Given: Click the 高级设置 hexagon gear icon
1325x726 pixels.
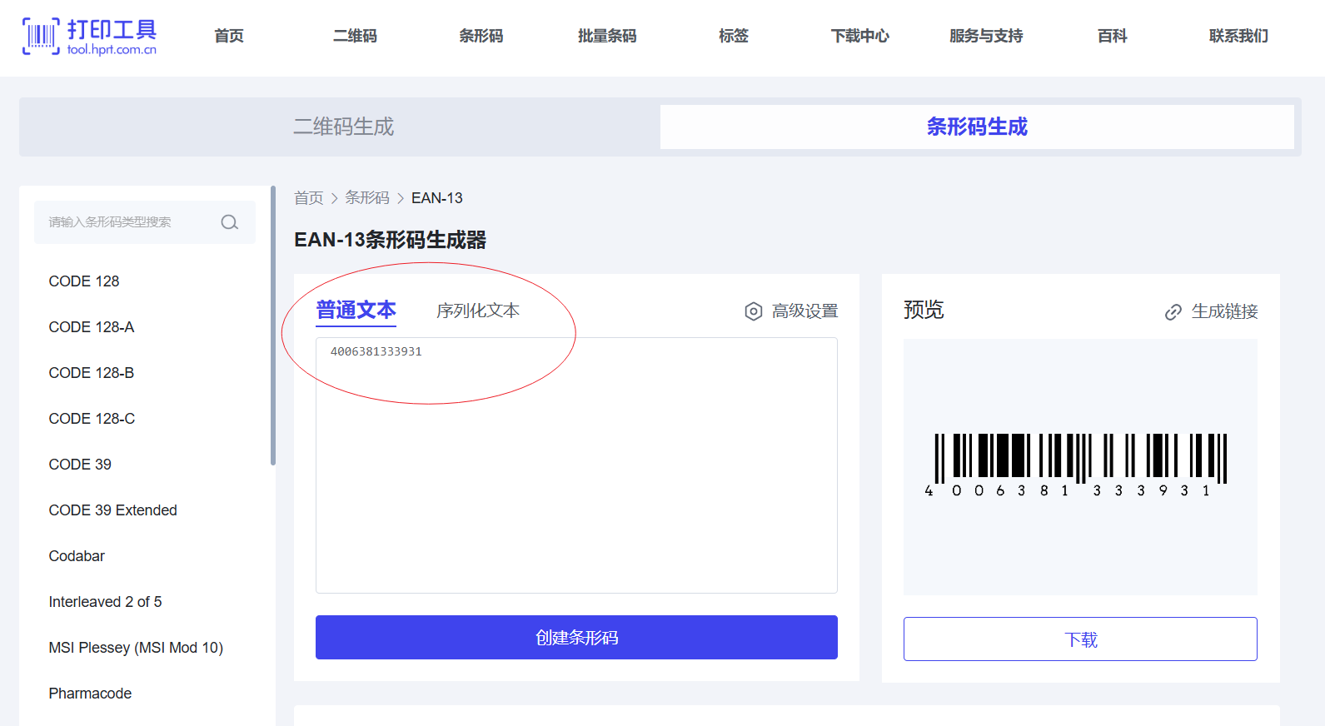Looking at the screenshot, I should pos(754,311).
